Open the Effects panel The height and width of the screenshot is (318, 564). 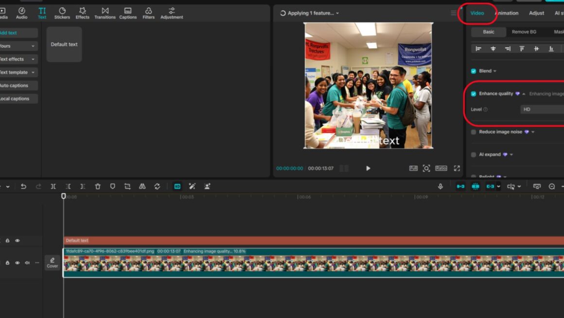(x=82, y=13)
